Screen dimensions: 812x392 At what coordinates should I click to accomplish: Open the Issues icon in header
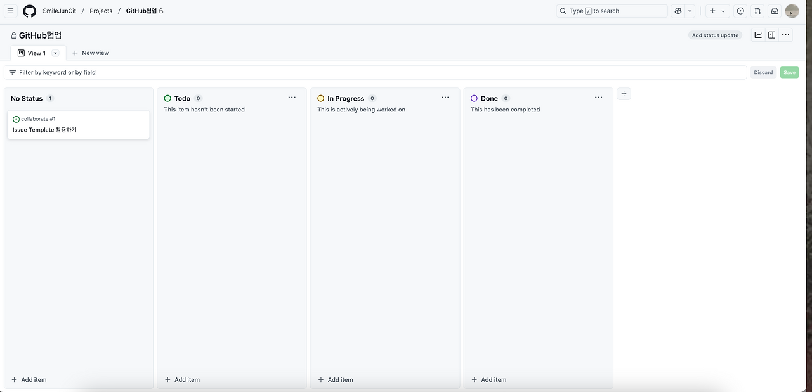[x=740, y=11]
